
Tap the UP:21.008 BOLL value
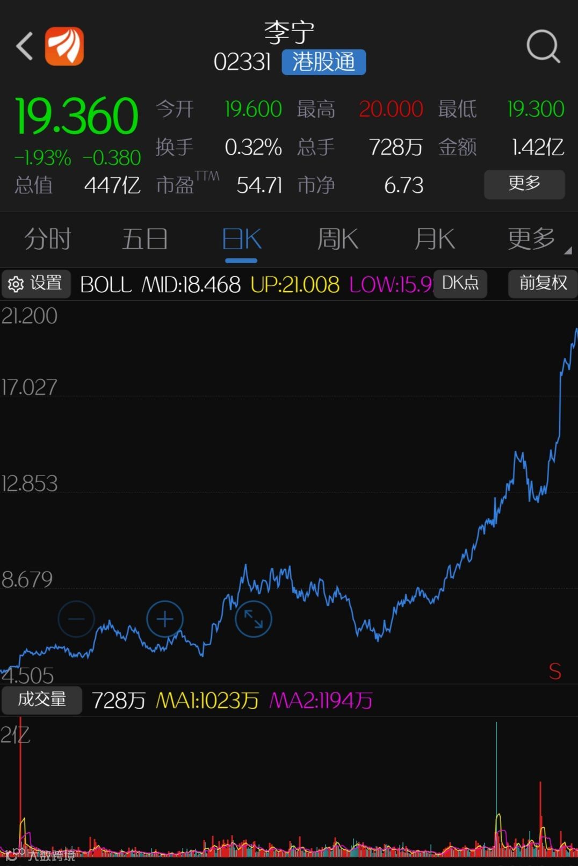click(295, 285)
